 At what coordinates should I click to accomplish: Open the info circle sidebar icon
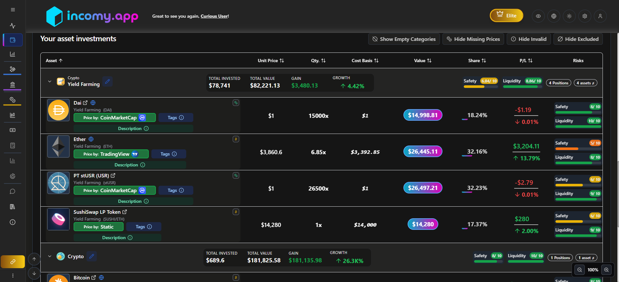point(13,222)
